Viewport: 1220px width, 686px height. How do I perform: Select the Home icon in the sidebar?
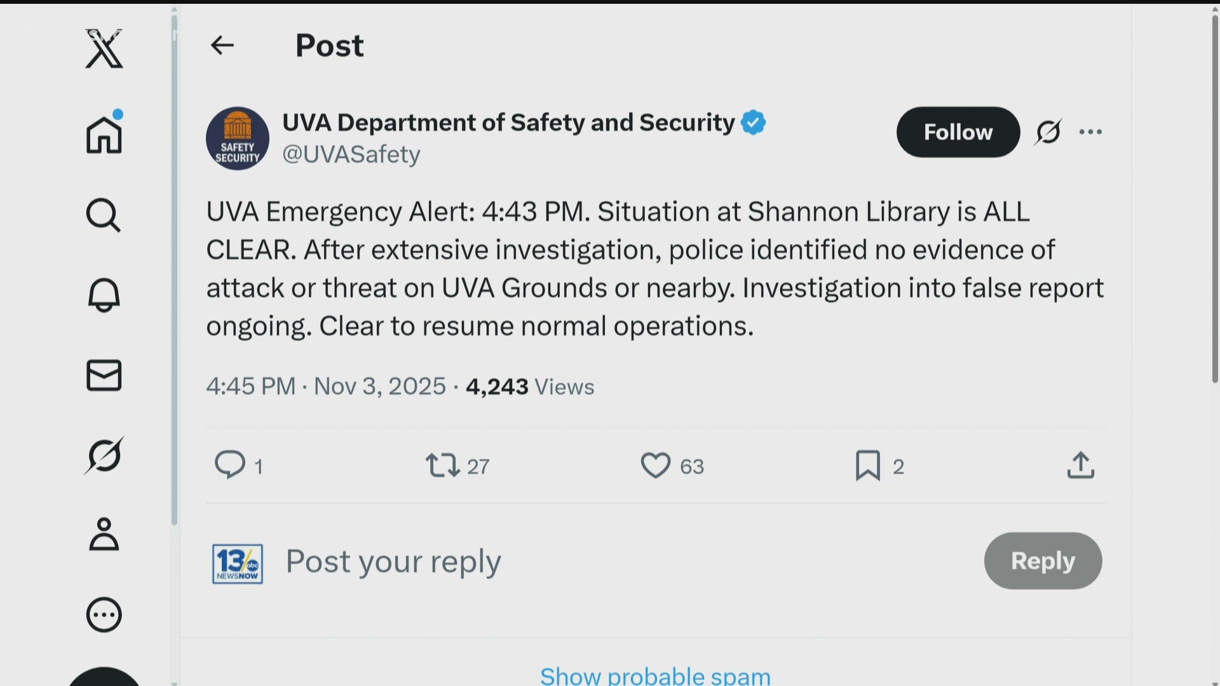[x=104, y=133]
